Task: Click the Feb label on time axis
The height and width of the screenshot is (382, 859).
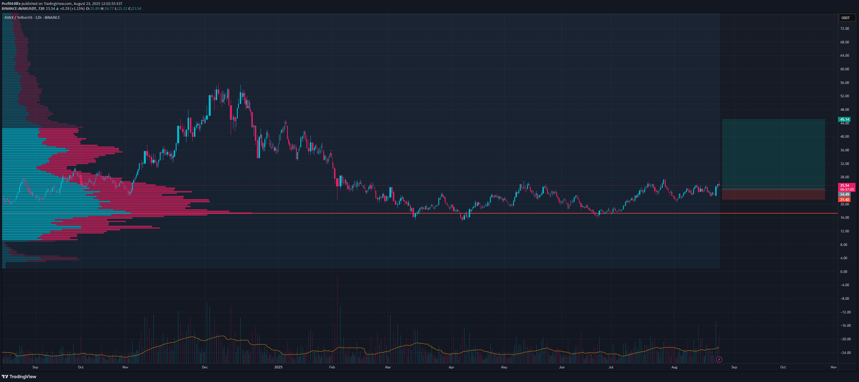Action: tap(332, 367)
